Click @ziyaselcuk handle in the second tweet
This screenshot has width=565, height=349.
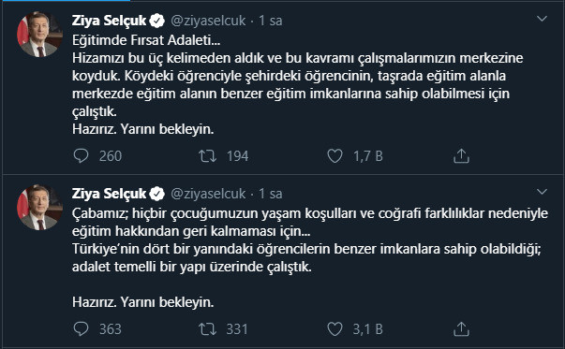pos(208,194)
